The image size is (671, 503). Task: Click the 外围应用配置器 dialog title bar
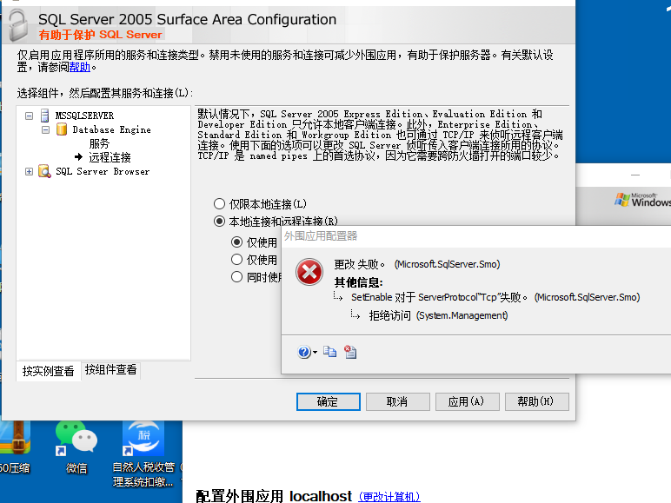pyautogui.click(x=475, y=236)
